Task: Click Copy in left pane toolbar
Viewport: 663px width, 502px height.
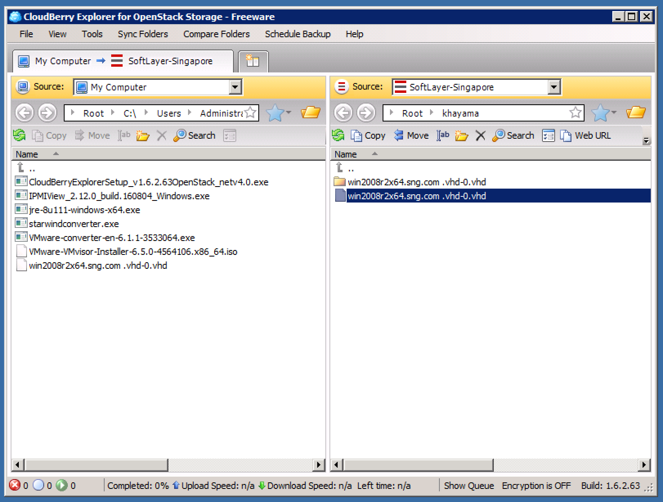Action: [x=49, y=135]
